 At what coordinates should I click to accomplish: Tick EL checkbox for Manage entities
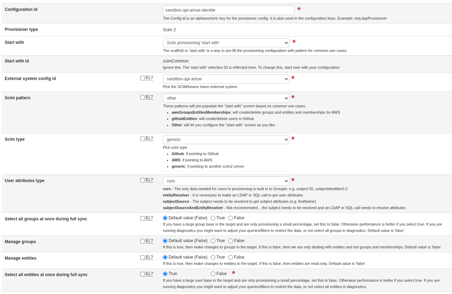point(142,258)
